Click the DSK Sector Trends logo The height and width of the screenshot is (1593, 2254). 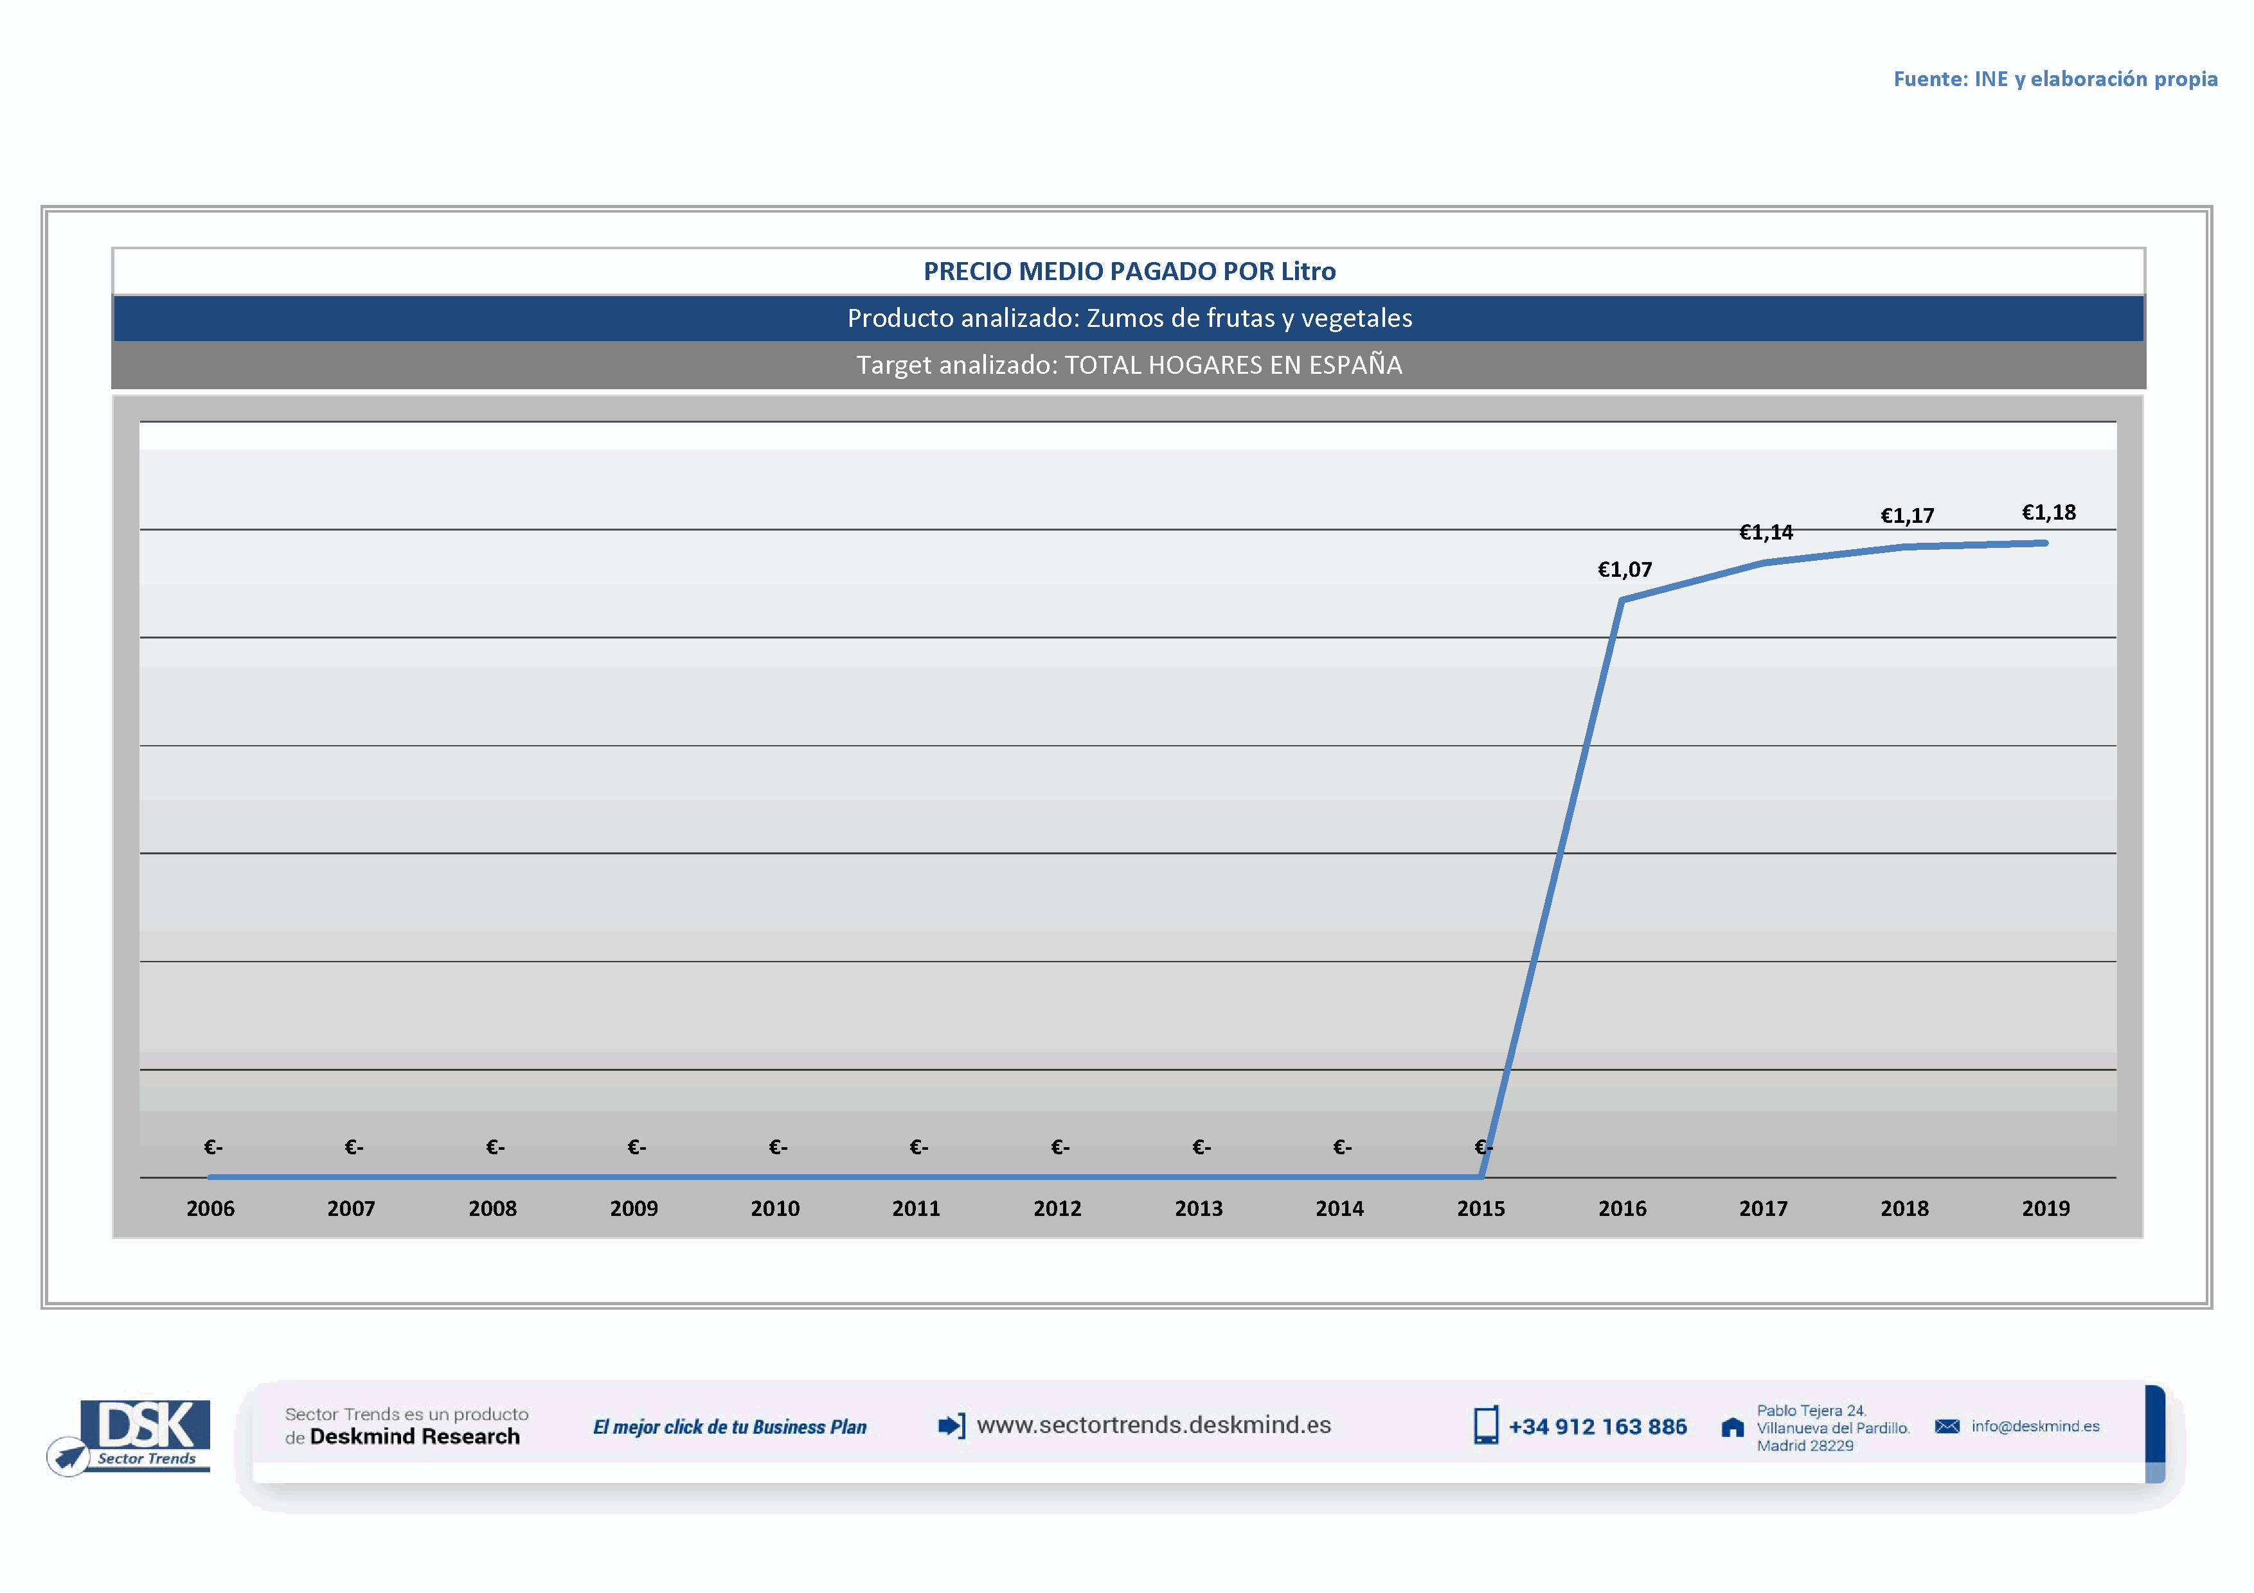click(x=147, y=1433)
